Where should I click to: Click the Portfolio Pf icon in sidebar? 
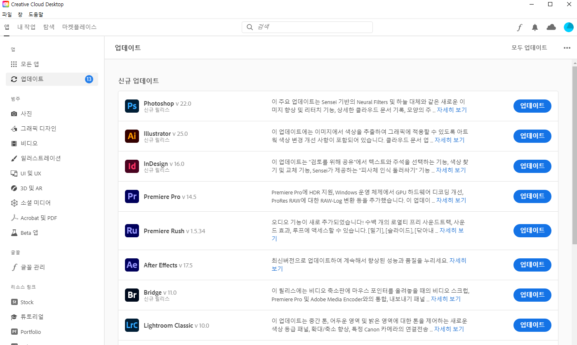tap(14, 332)
